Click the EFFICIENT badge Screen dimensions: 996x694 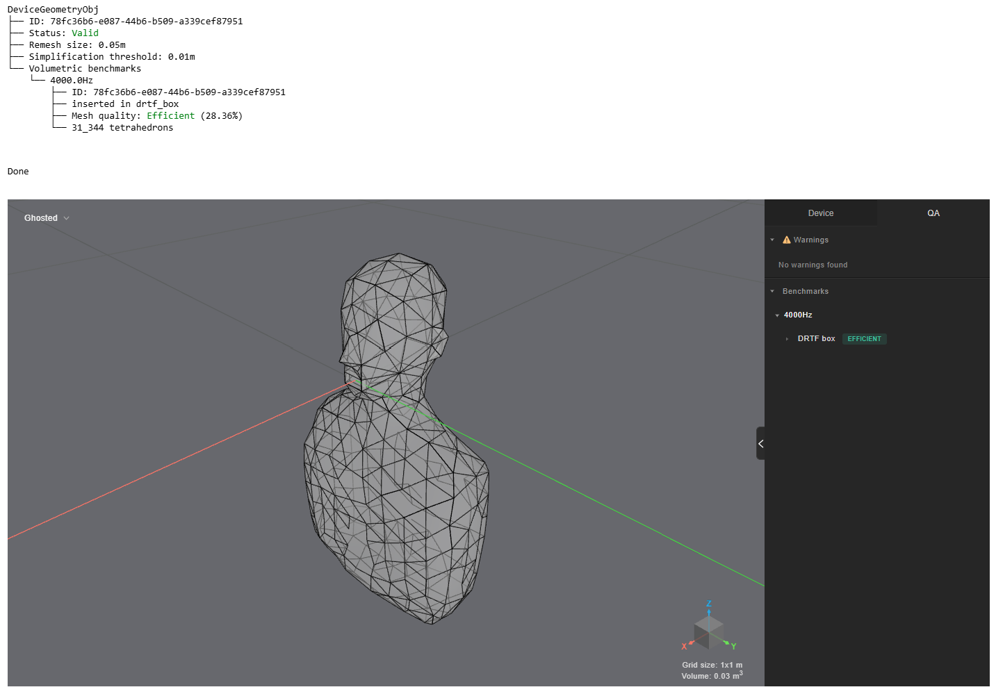click(x=864, y=339)
